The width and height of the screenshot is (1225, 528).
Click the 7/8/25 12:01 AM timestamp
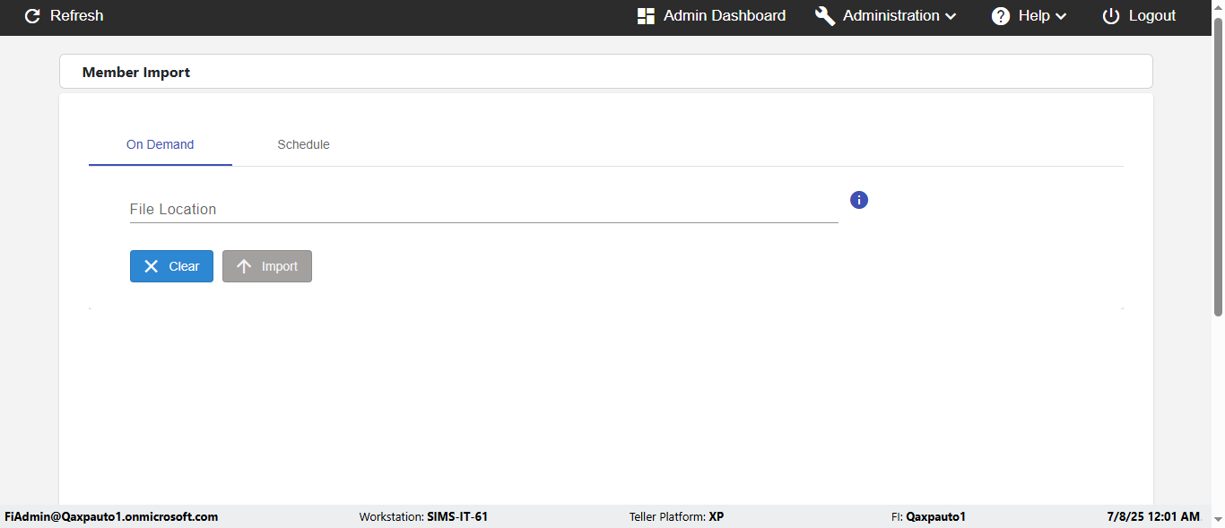(1153, 517)
